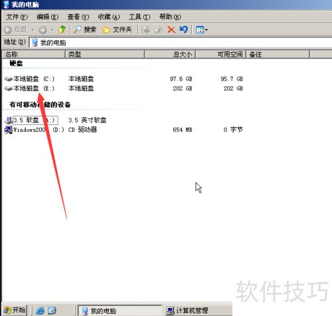
Task: Toggle the 文件夹 folders pane button
Action: 117,30
